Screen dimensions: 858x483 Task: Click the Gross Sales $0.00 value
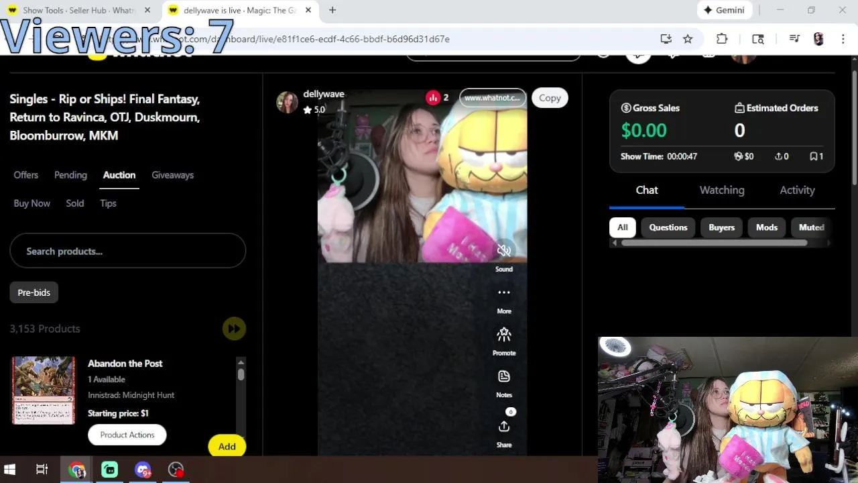point(643,130)
